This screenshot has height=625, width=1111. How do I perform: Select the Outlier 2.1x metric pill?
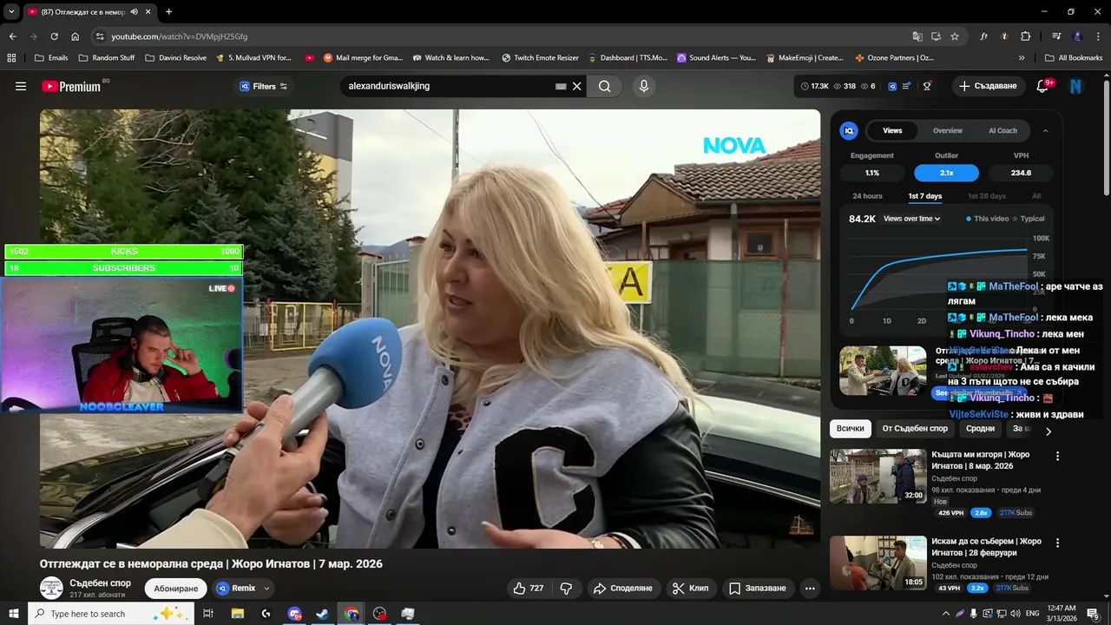pyautogui.click(x=946, y=173)
